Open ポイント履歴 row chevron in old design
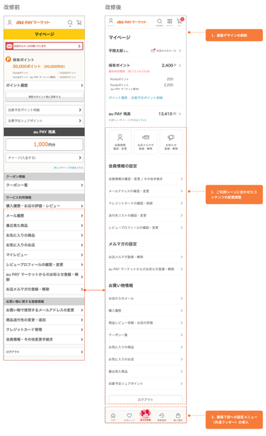The image size is (266, 436). [x=82, y=86]
